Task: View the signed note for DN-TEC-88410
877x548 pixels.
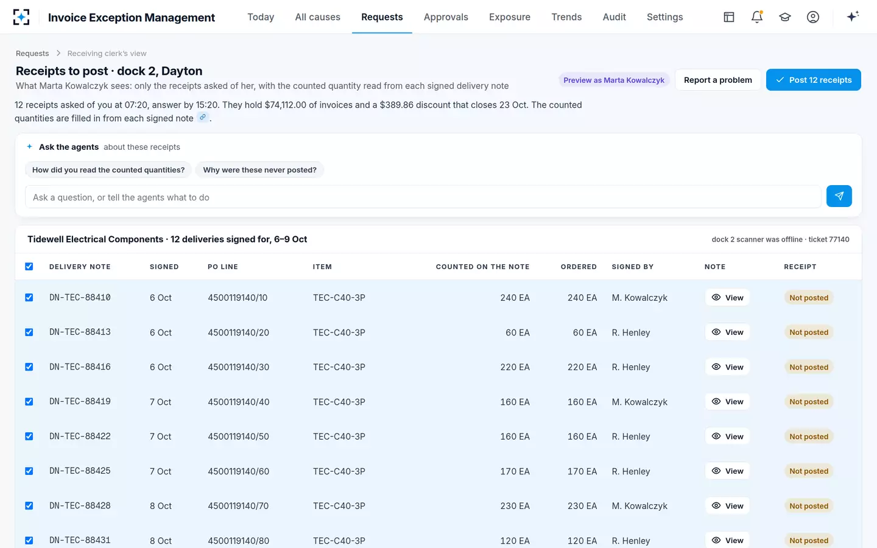Action: tap(728, 298)
